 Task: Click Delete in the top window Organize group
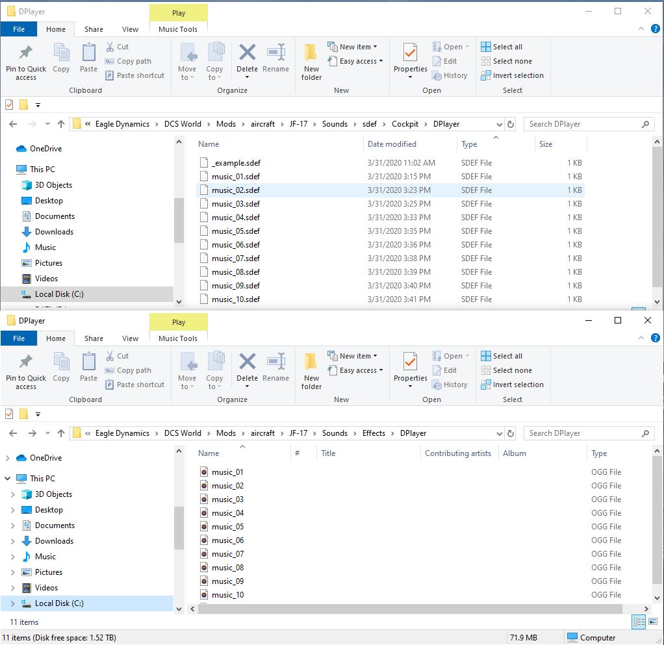pyautogui.click(x=248, y=60)
